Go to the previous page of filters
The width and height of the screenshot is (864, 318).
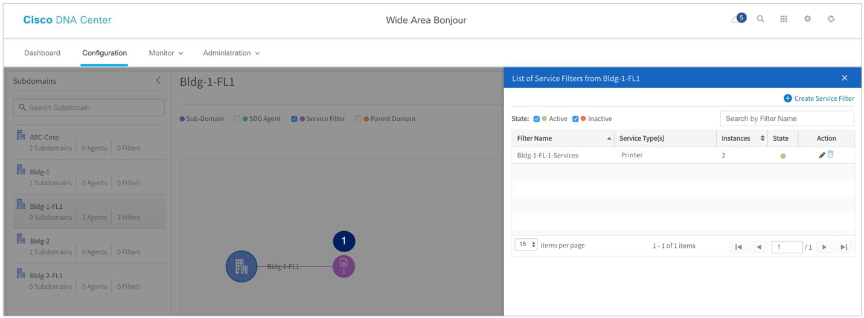click(759, 247)
